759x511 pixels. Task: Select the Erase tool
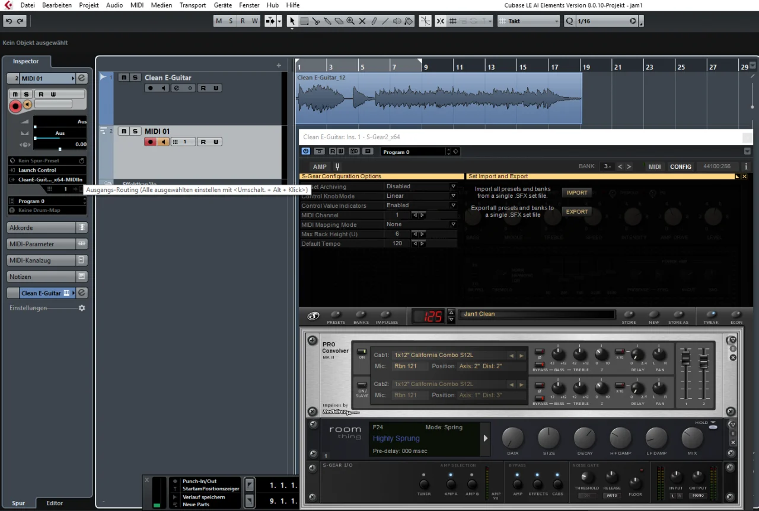[339, 21]
